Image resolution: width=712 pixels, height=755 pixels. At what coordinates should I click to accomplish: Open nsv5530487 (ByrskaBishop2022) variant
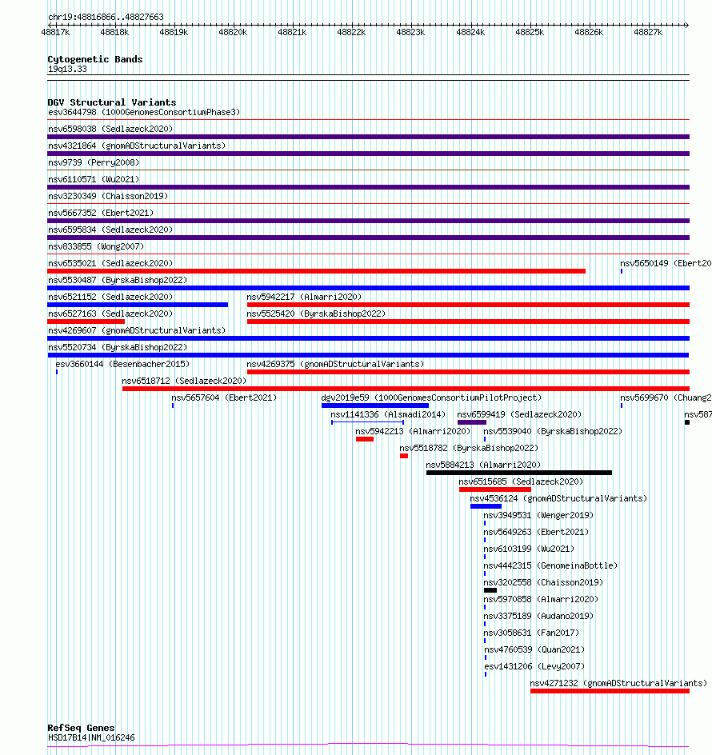point(118,280)
